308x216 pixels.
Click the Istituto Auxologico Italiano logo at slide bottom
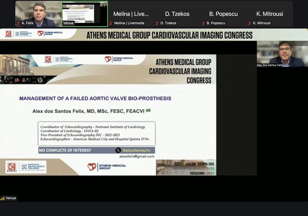(x=33, y=167)
